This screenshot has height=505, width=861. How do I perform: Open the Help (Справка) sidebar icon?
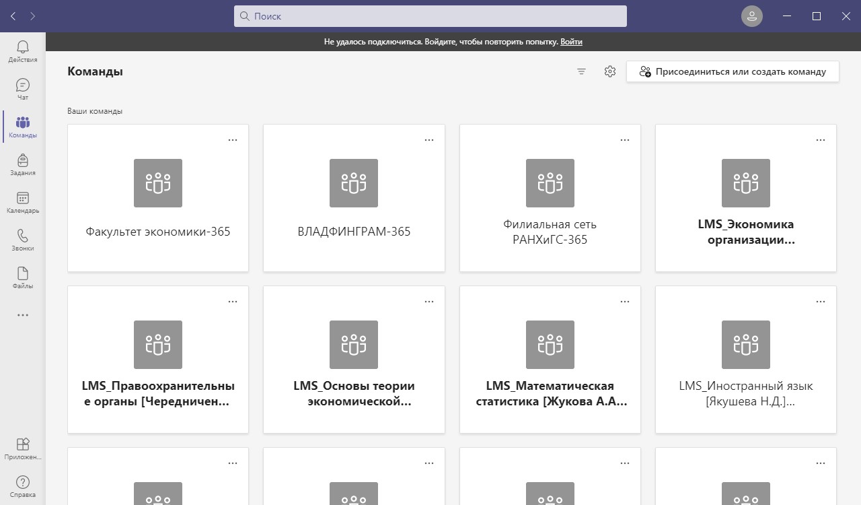(x=23, y=486)
